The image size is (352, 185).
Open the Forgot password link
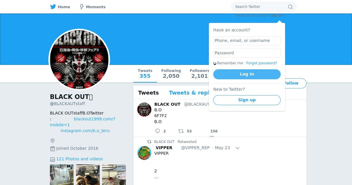click(262, 63)
